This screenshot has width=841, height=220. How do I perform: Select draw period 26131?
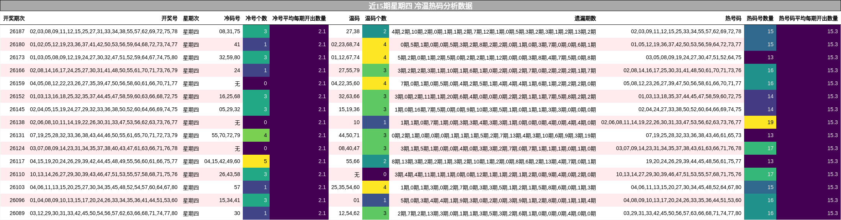[x=17, y=135]
